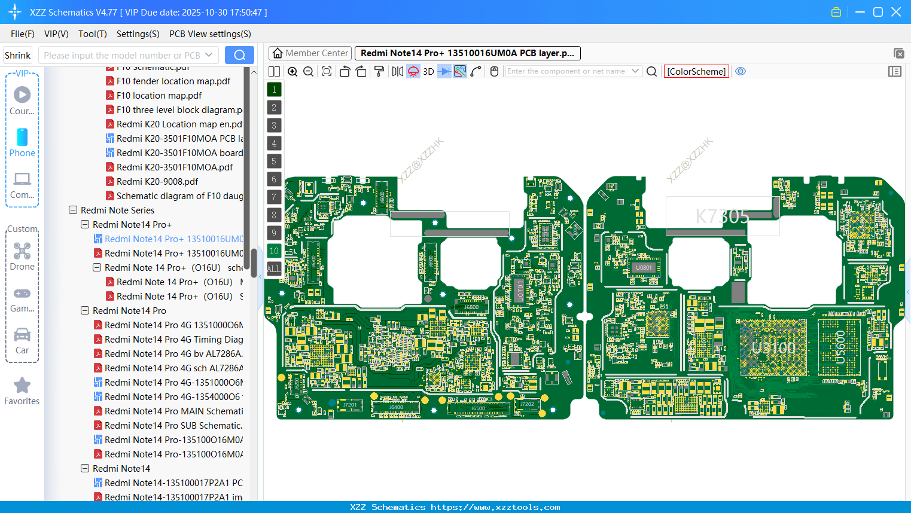Open the split-screen dual view
911x513 pixels.
pos(274,71)
